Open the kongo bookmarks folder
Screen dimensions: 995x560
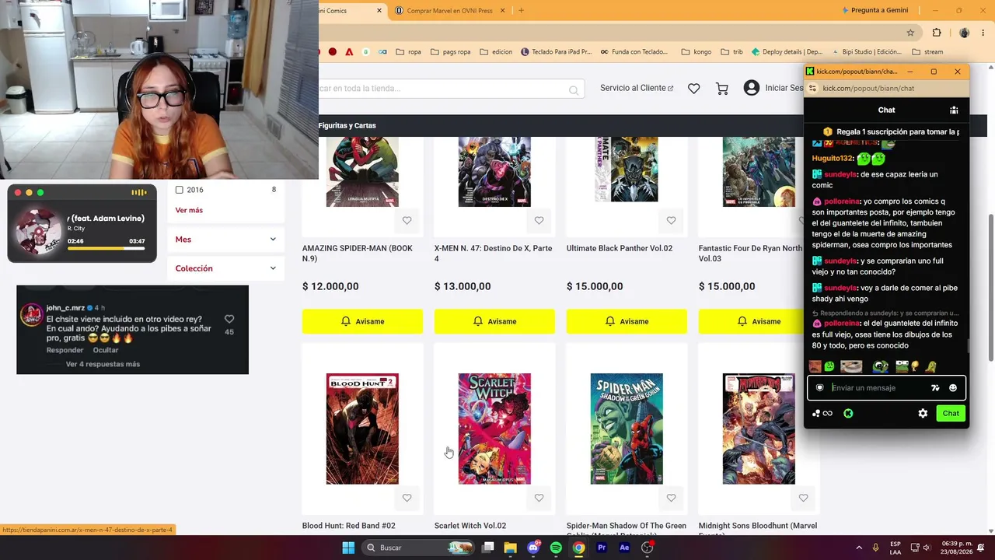pyautogui.click(x=696, y=52)
